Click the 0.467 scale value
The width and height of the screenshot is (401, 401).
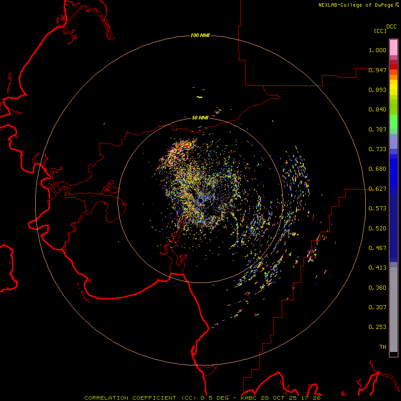377,248
